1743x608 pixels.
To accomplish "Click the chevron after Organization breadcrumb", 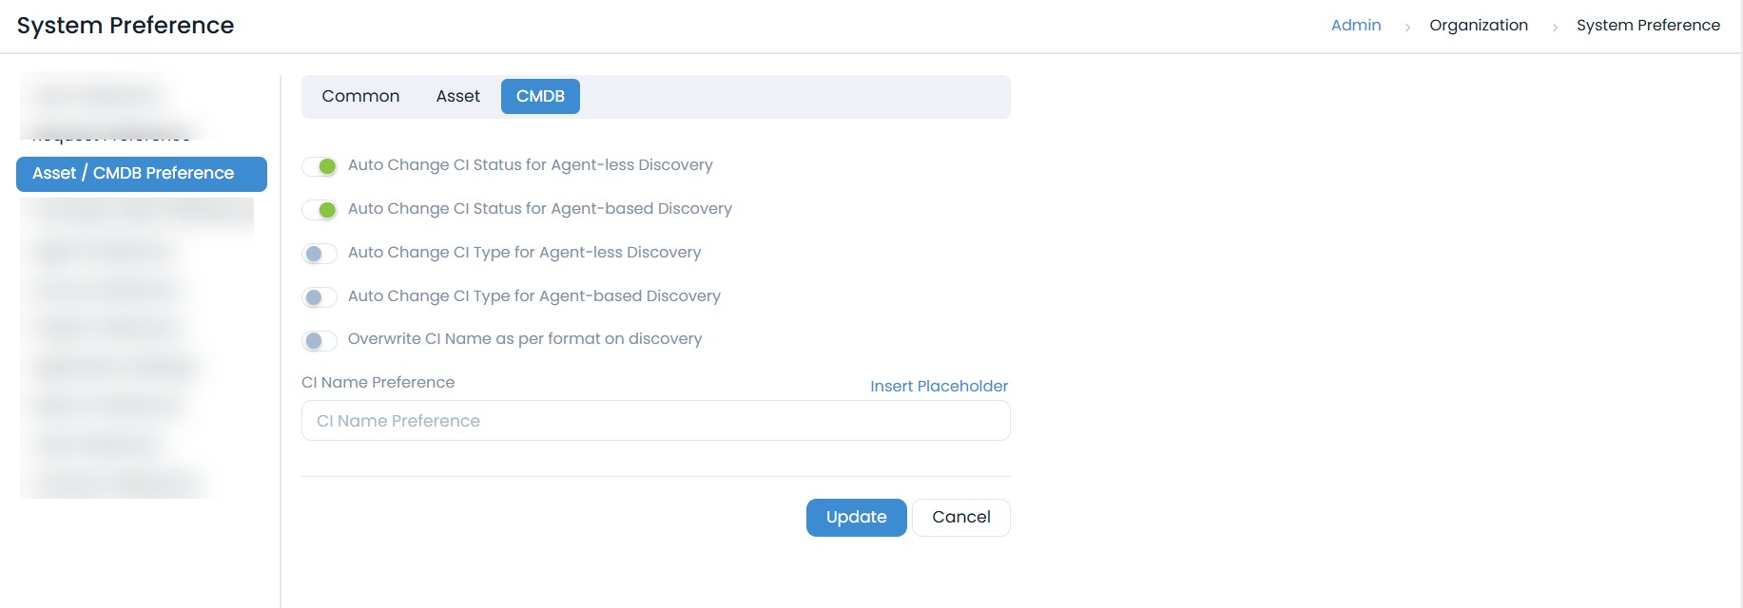I will [1555, 28].
